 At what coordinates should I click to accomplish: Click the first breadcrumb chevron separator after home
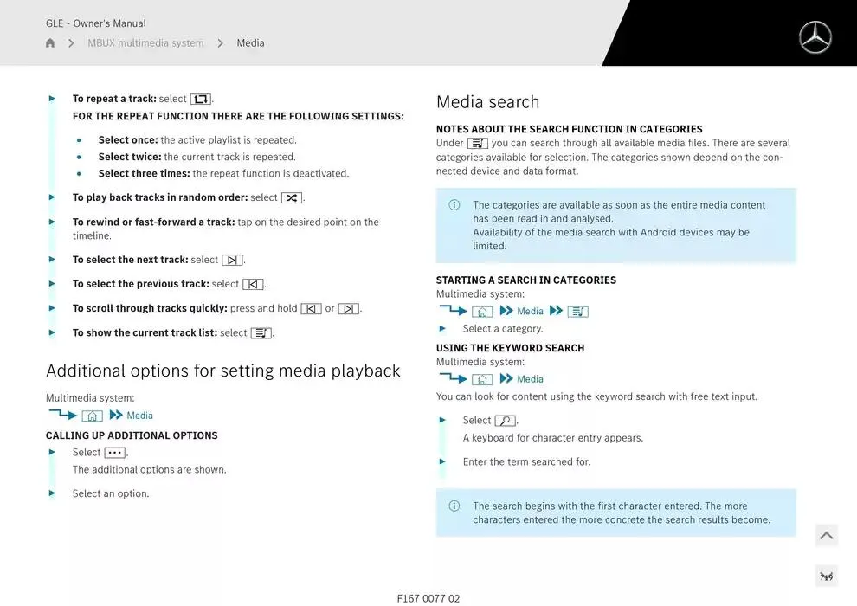click(71, 43)
